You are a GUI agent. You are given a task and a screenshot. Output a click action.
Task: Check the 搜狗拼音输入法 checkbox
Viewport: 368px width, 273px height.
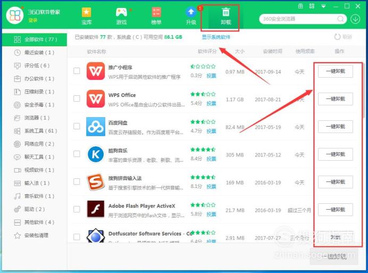click(77, 181)
